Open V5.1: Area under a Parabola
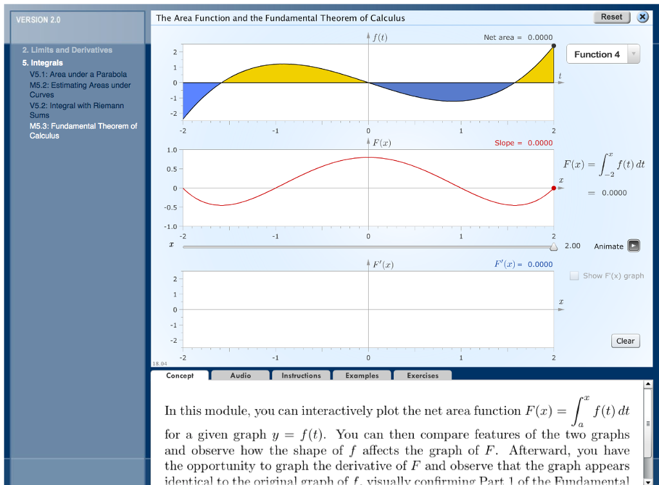 [78, 75]
